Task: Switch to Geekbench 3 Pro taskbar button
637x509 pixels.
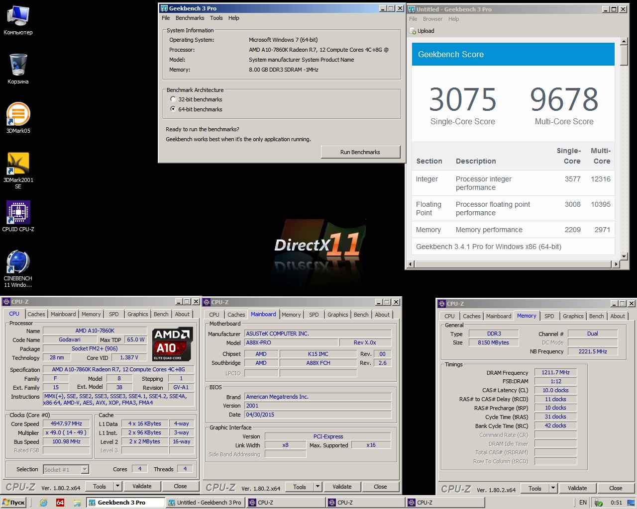Action: tap(125, 503)
